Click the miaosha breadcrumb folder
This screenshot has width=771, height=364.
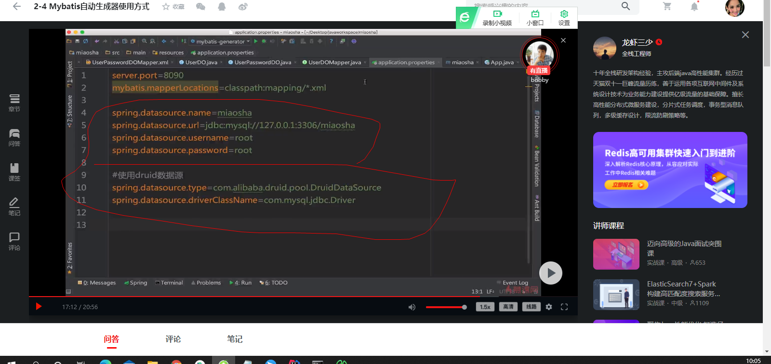click(84, 52)
